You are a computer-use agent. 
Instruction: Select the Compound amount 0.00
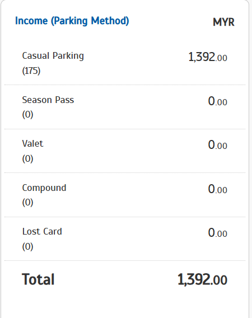(x=217, y=189)
